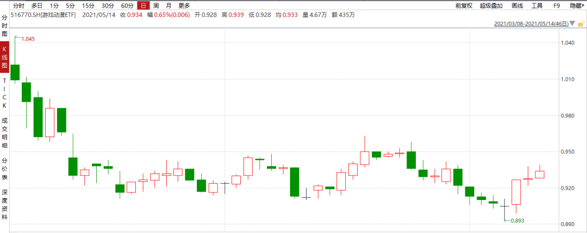Select the last red candlestick on the chart
Viewport: 587px width, 233px height.
click(x=540, y=174)
